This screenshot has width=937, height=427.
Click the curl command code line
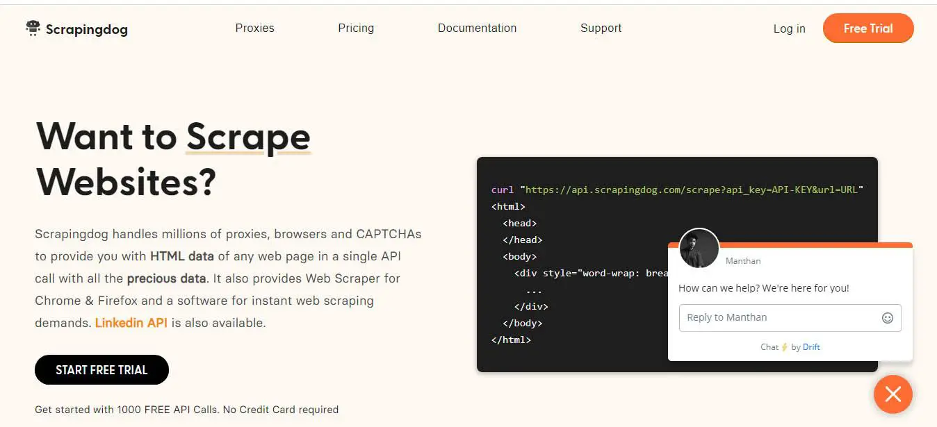(676, 190)
